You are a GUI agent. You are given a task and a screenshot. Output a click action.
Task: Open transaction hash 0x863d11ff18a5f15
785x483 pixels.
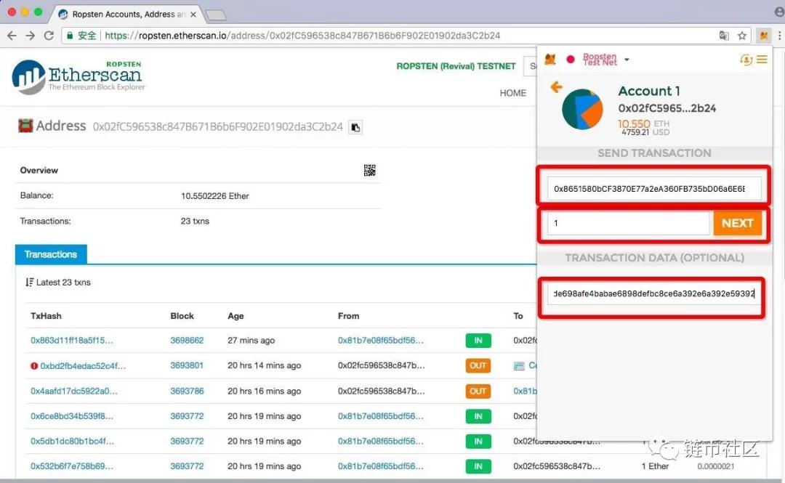pyautogui.click(x=72, y=340)
